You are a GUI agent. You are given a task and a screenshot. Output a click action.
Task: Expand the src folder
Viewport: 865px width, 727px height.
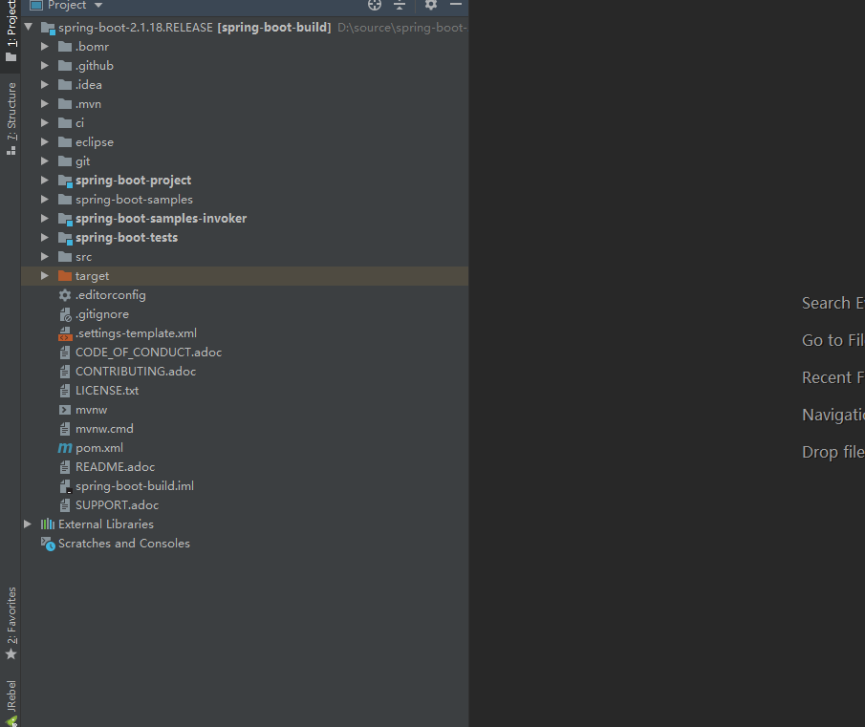[45, 256]
